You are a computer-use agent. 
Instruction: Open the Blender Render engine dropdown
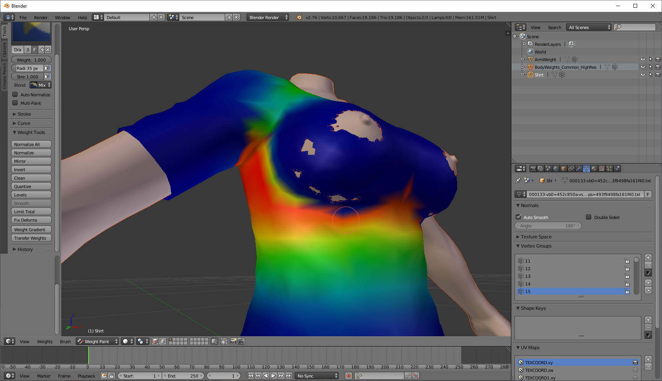(268, 17)
